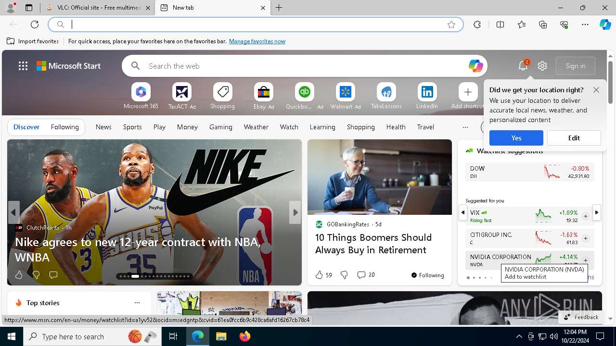616x346 pixels.
Task: Select the Following feed tab
Action: pos(64,127)
